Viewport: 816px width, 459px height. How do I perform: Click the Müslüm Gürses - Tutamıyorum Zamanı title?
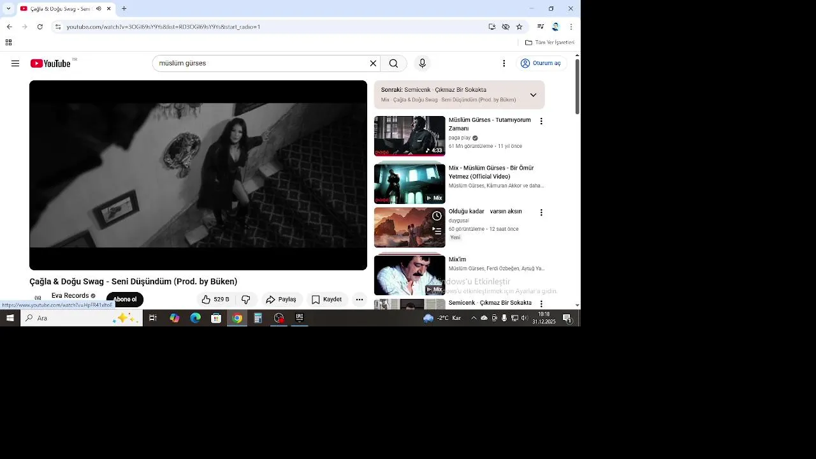coord(490,124)
